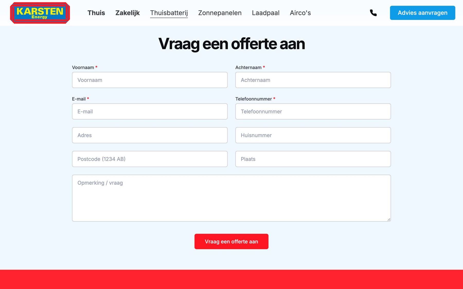This screenshot has width=463, height=289.
Task: Open the Thuis menu item
Action: pos(96,13)
